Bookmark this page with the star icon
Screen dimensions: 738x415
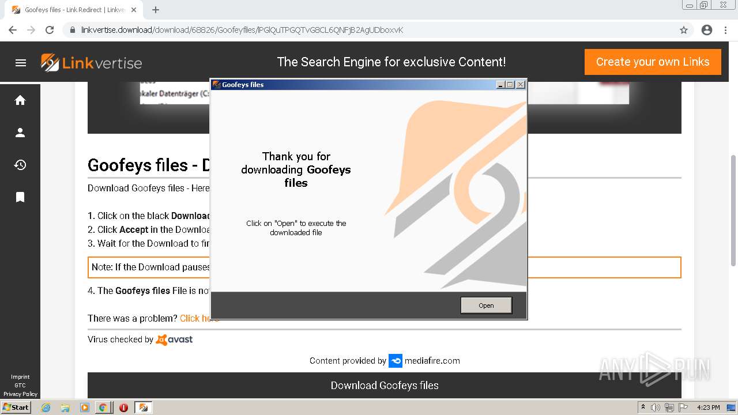(684, 30)
